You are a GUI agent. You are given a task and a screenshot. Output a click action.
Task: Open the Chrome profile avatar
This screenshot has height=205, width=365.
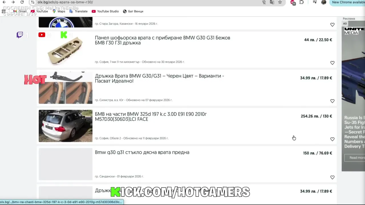pos(324,2)
